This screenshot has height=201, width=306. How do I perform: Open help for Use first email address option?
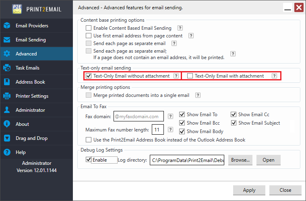pos(191,36)
